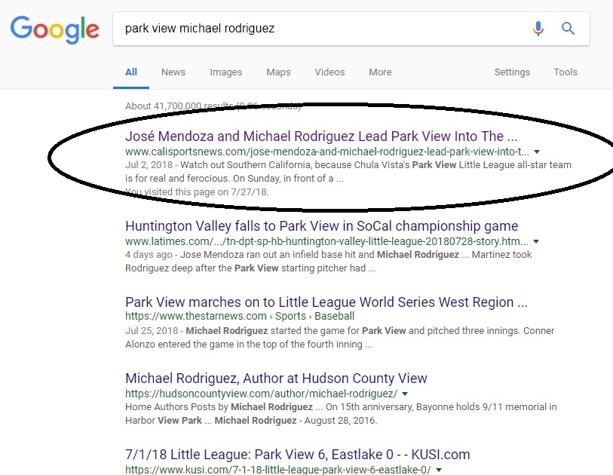The image size is (613, 475).
Task: Click the blue search magnifier icon
Action: (x=568, y=29)
